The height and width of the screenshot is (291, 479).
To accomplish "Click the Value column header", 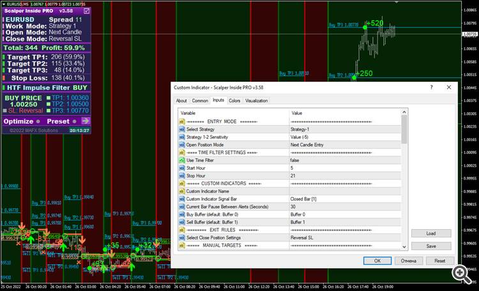I will click(x=345, y=113).
